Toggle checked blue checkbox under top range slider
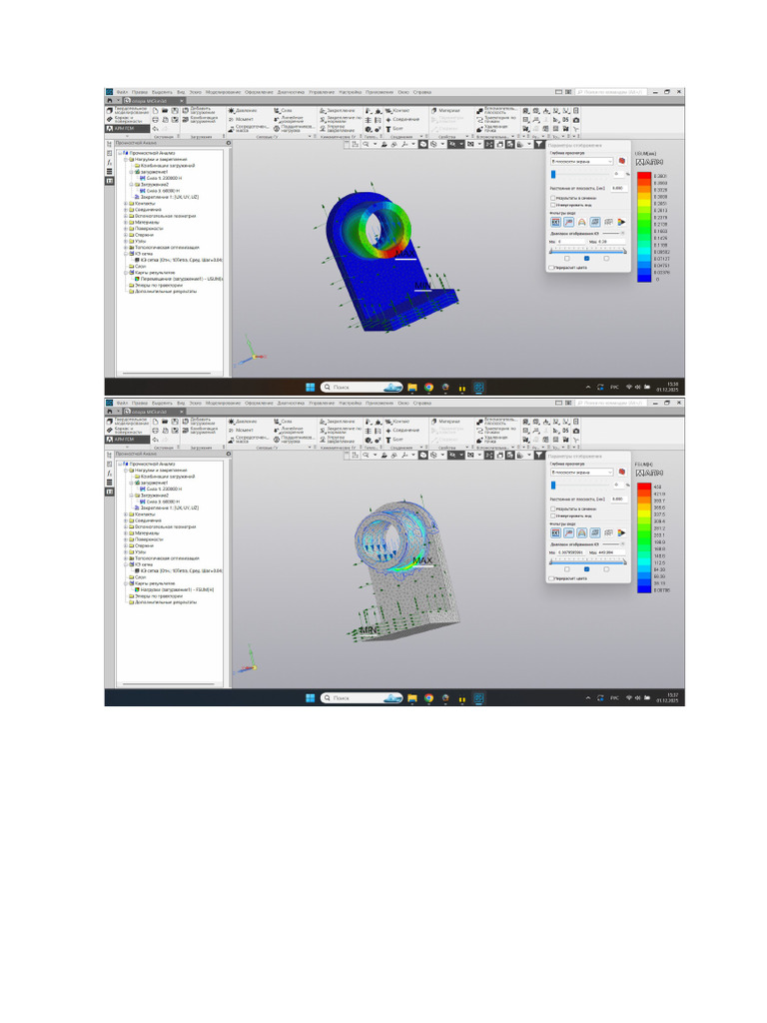Screen dimensions: 767x1023 [x=586, y=259]
